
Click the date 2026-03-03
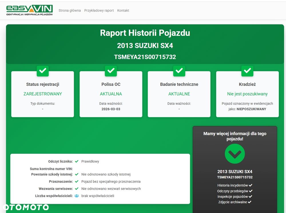point(111,109)
